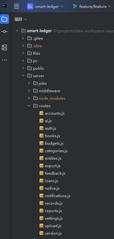
Task: Click the JS icon of categories.js
Action: point(41,151)
